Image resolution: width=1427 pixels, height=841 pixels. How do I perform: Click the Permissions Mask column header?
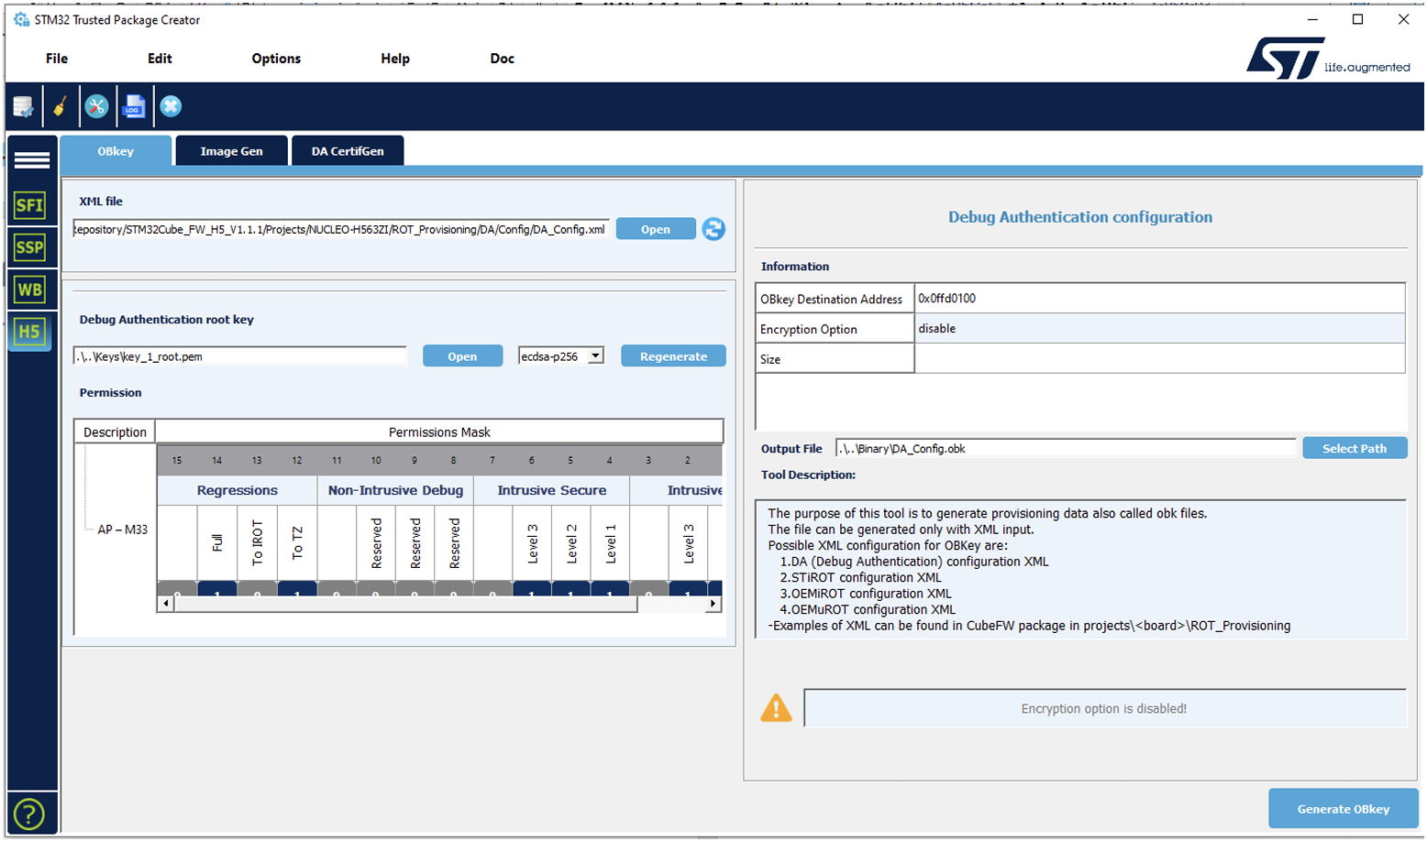439,431
